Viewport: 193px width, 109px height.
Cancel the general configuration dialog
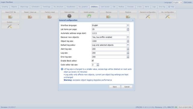[127, 87]
